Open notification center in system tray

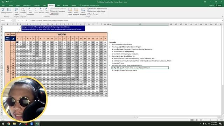pyautogui.click(x=220, y=124)
